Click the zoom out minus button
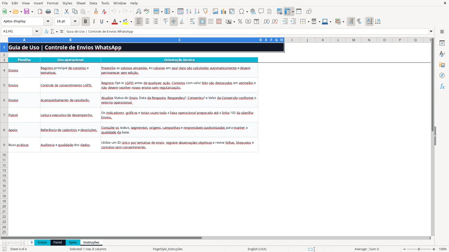 click(404, 249)
